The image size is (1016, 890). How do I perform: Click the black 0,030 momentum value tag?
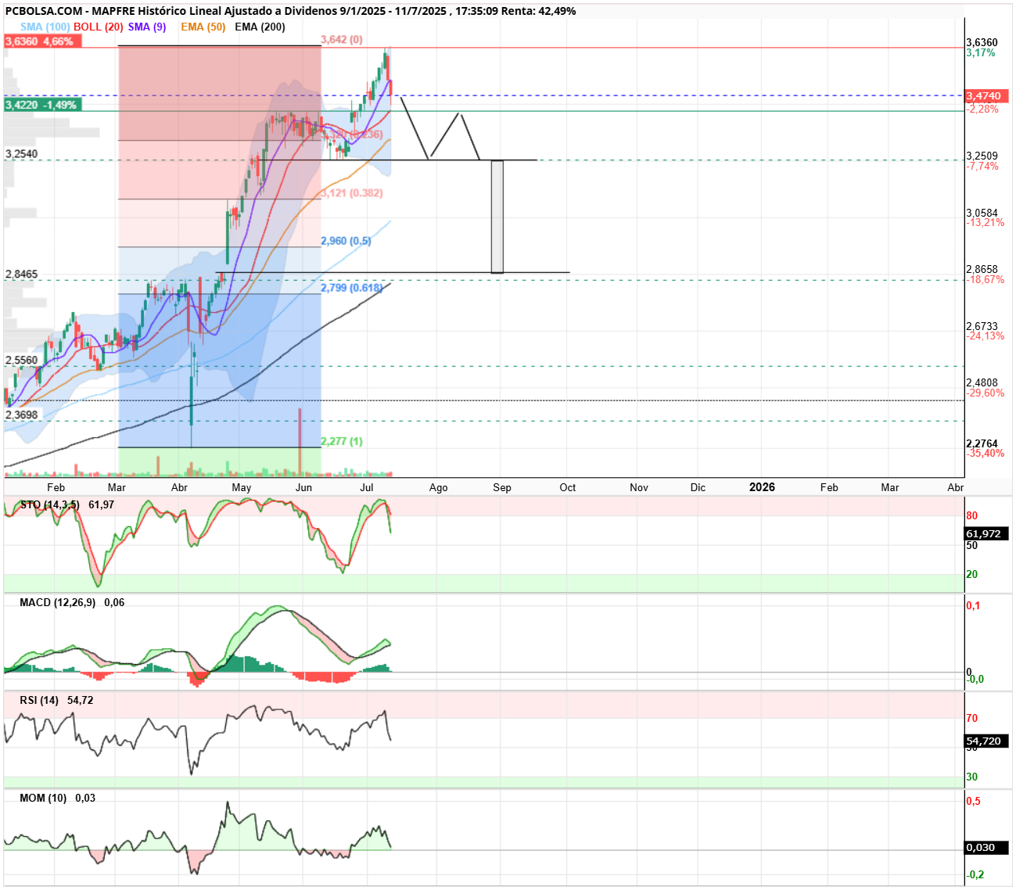click(985, 848)
